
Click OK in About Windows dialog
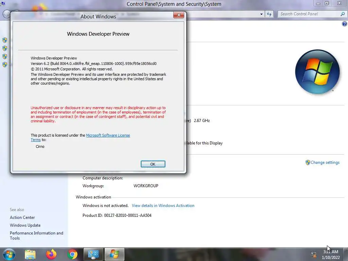[153, 164]
